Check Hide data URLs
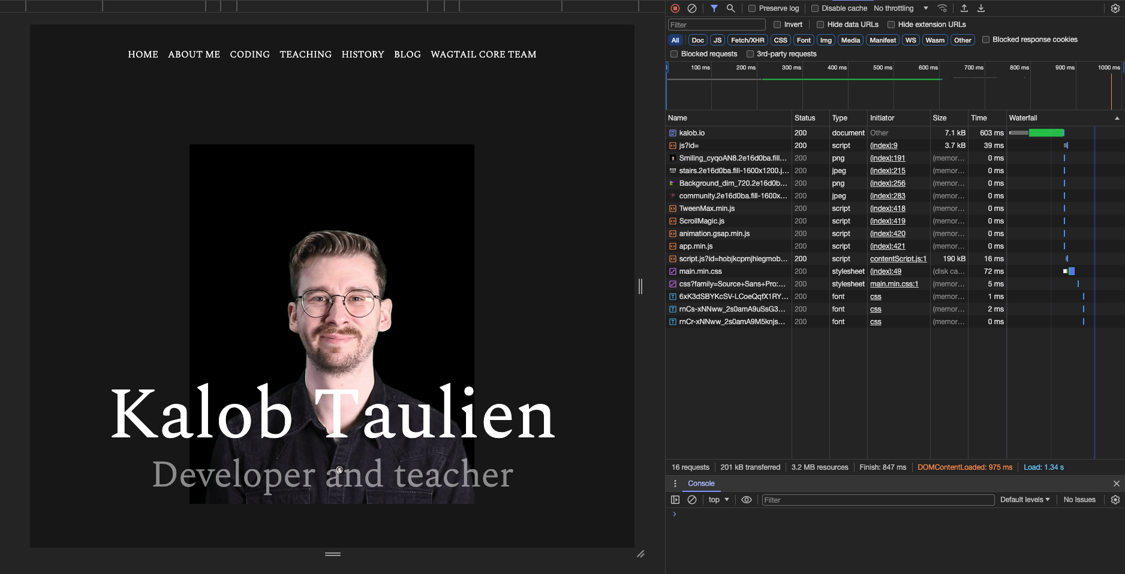 [x=820, y=25]
